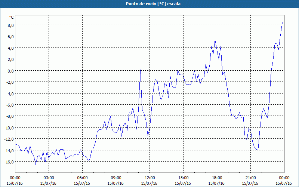The height and width of the screenshot is (187, 299).
Task: Click the -2,0 y-axis label
Action: point(10,82)
